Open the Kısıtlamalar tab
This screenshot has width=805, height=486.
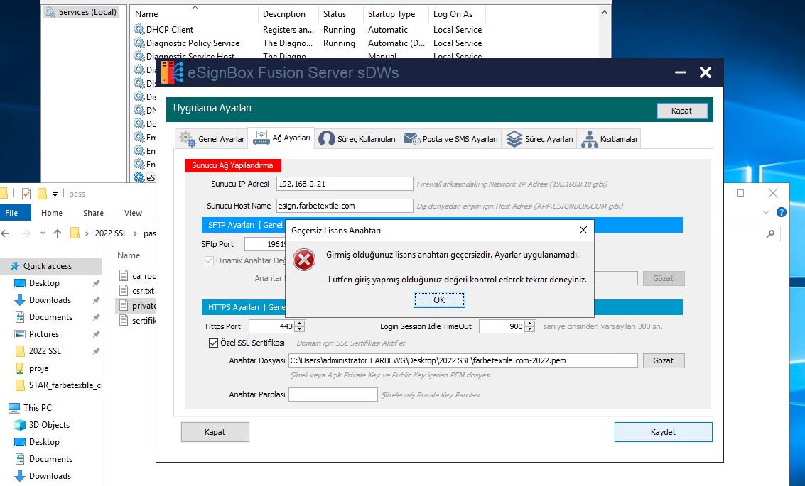pos(610,139)
